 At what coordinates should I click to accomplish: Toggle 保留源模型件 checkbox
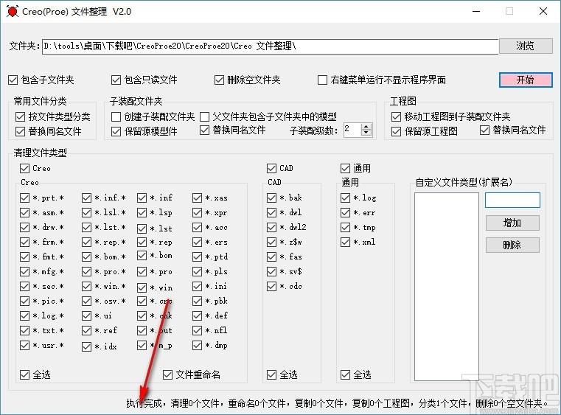click(116, 131)
